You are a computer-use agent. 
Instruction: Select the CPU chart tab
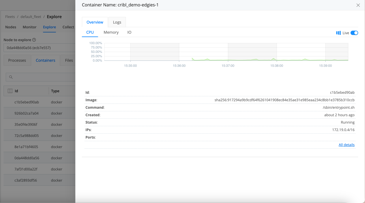(x=90, y=32)
